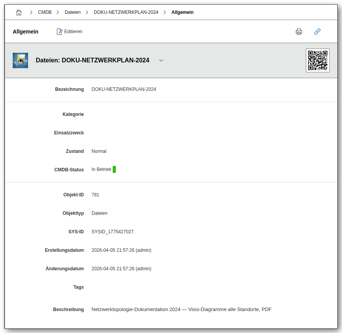
Task: Open the QR code in the header
Action: pos(317,60)
